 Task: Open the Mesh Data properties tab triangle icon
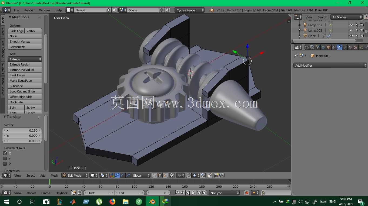(345, 47)
